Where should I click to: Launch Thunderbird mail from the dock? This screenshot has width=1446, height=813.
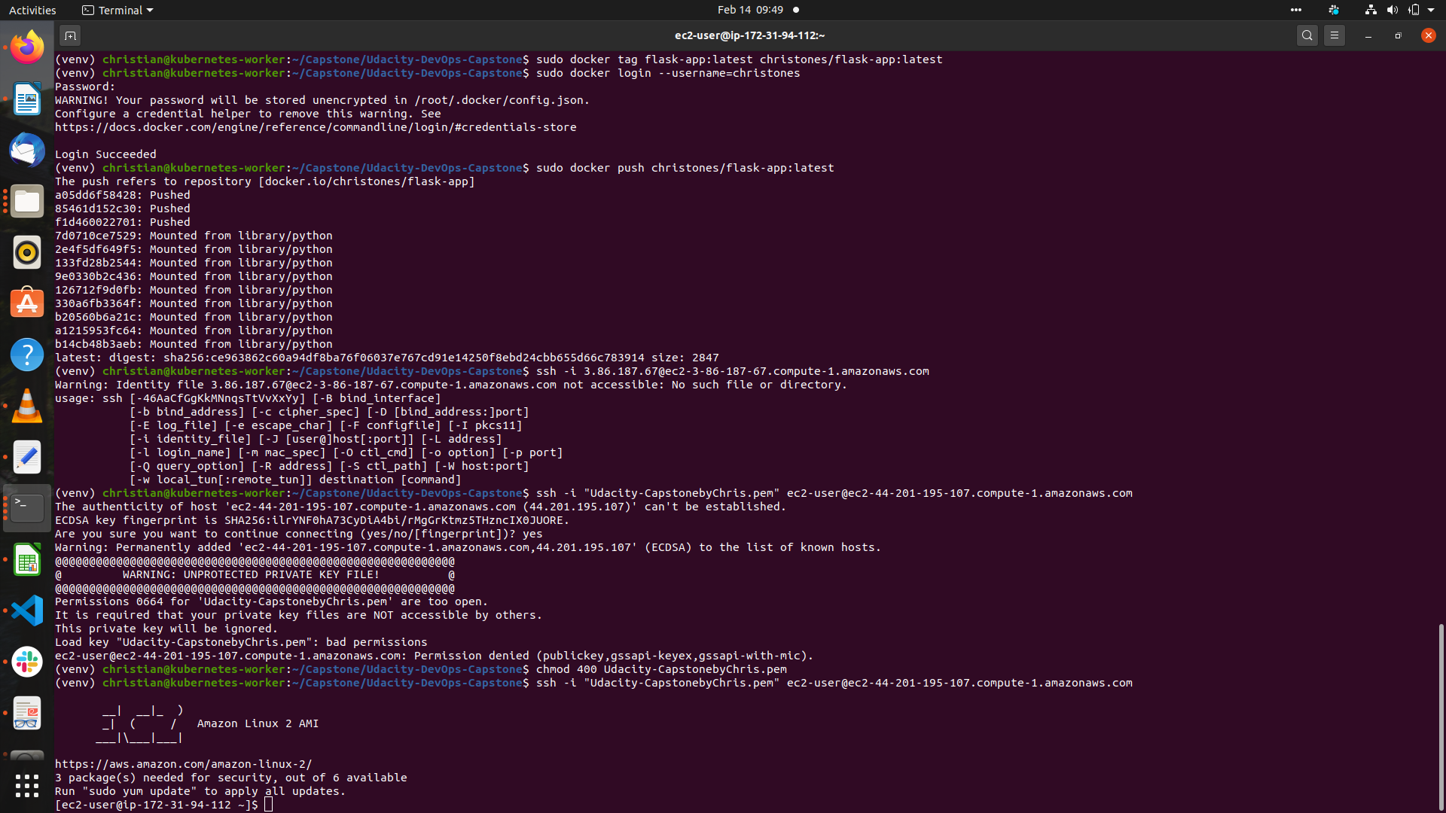(27, 151)
